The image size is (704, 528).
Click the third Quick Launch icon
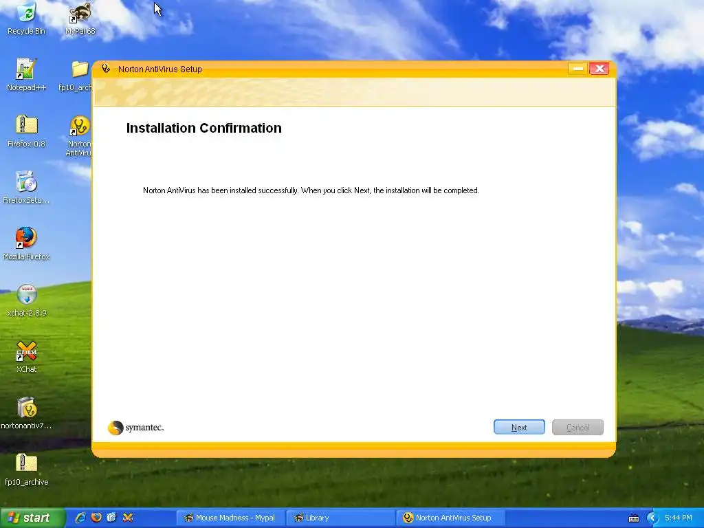[x=112, y=518]
